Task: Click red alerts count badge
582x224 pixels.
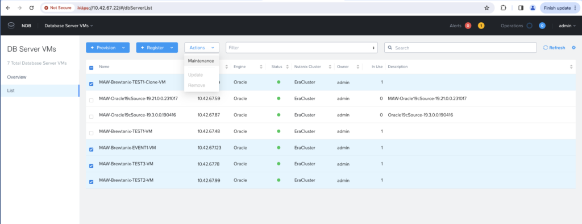Action: (468, 26)
